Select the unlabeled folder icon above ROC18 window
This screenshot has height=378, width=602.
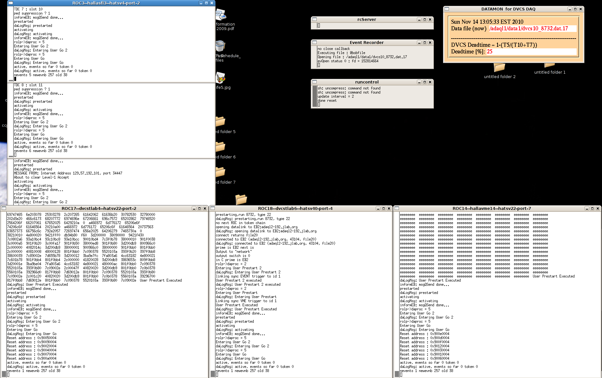coord(241,199)
